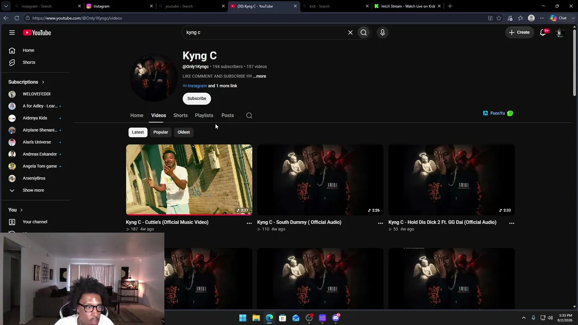This screenshot has width=578, height=325.
Task: Switch to the ImLill Stream Kick tab
Action: (408, 6)
